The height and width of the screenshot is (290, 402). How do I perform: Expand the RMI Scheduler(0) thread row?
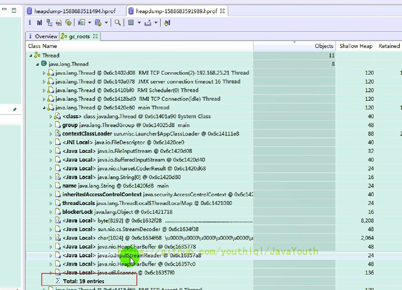(44, 90)
